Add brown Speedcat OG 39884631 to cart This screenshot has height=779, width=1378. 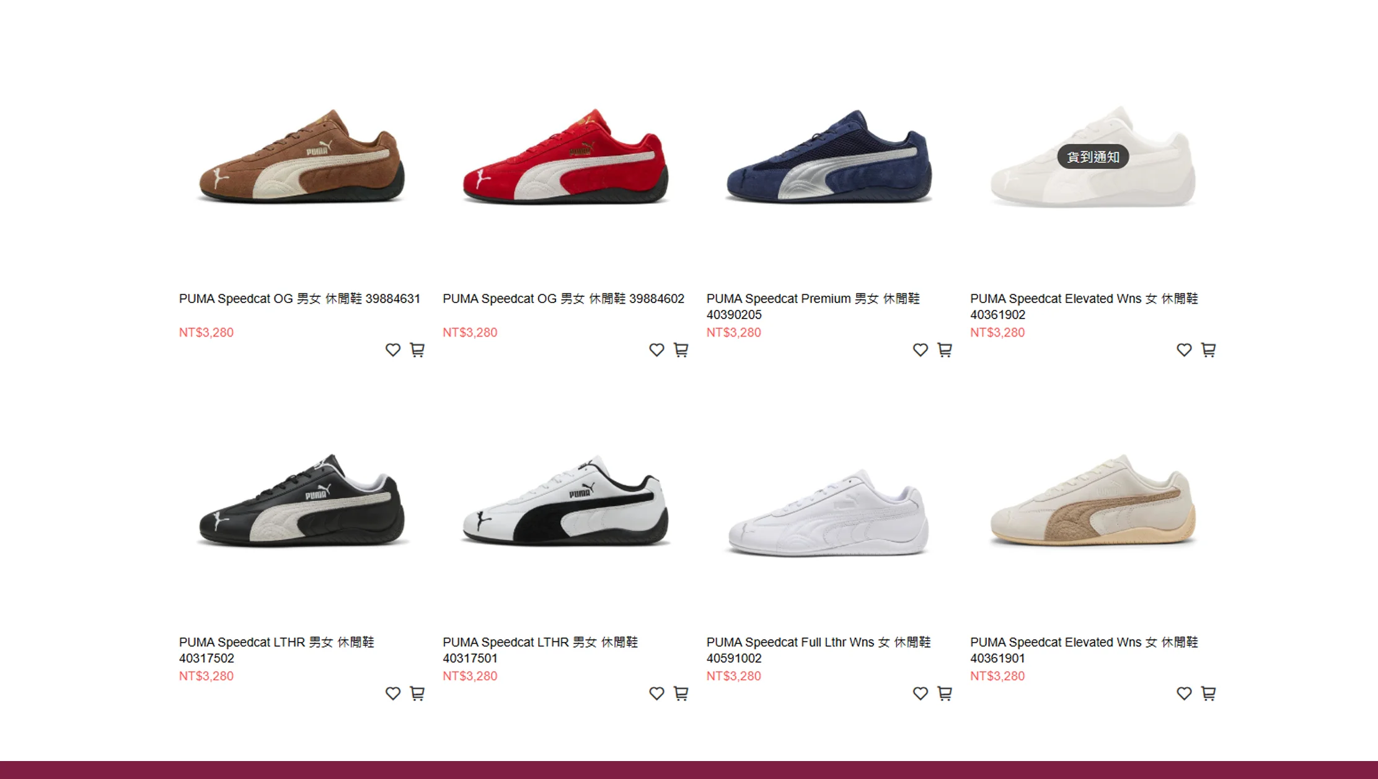click(x=417, y=350)
